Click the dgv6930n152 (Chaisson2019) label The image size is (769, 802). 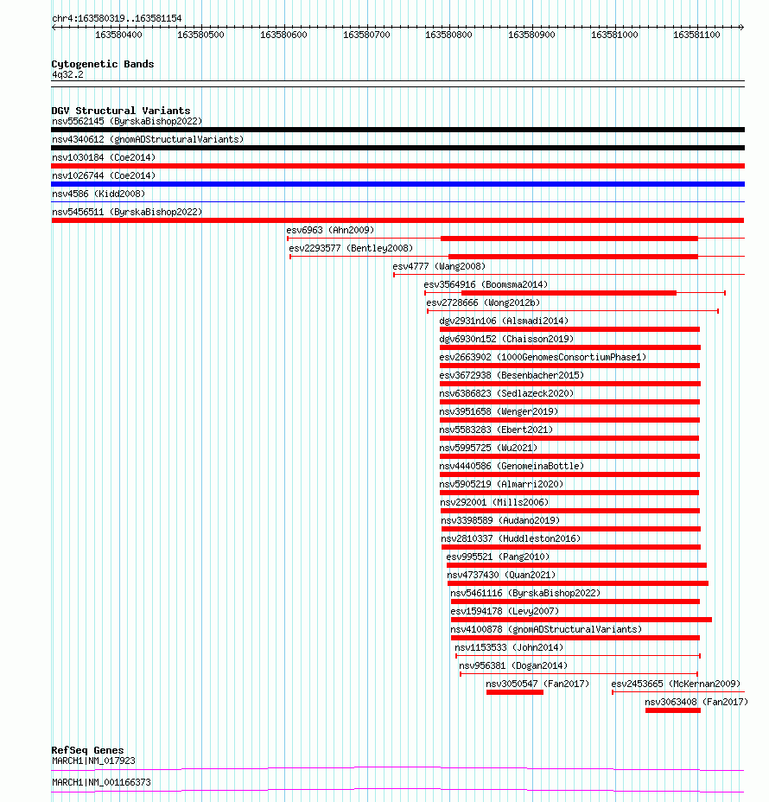click(506, 339)
